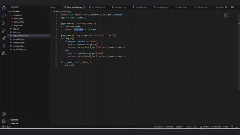The width and height of the screenshot is (240, 135).
Task: Open the Accounts icon in activity bar
Action: 4,114
